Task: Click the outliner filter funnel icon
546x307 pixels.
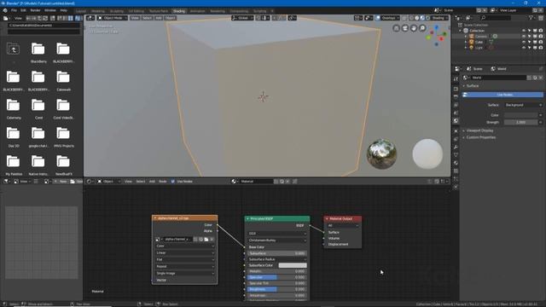Action: pyautogui.click(x=531, y=18)
